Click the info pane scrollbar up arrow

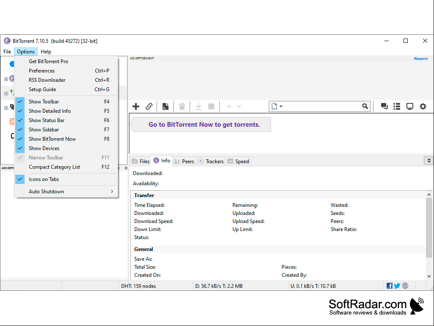429,195
